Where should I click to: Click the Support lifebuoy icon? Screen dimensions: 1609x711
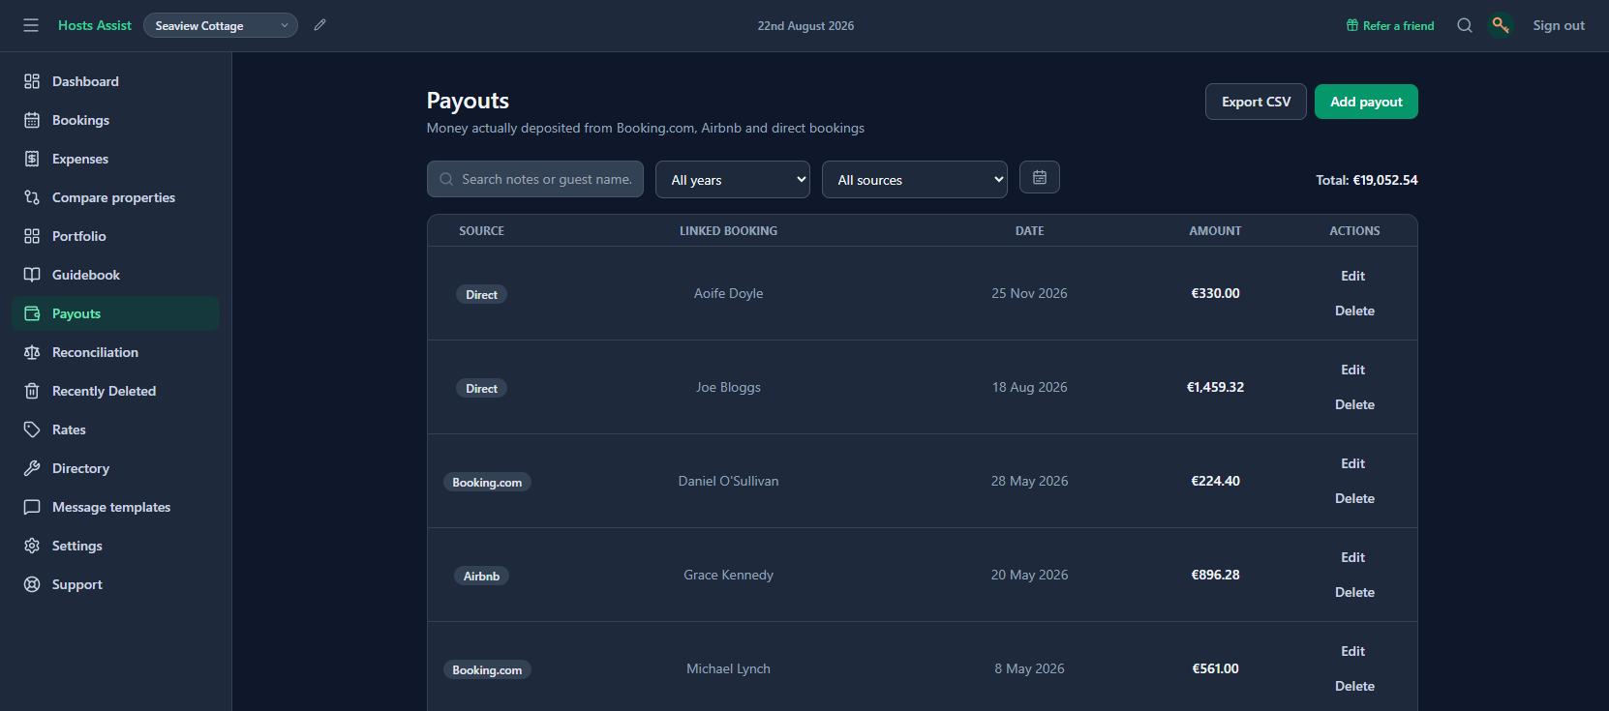32,584
